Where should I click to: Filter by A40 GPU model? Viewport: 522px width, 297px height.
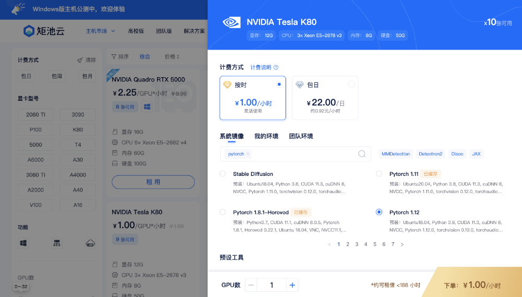pyautogui.click(x=78, y=190)
